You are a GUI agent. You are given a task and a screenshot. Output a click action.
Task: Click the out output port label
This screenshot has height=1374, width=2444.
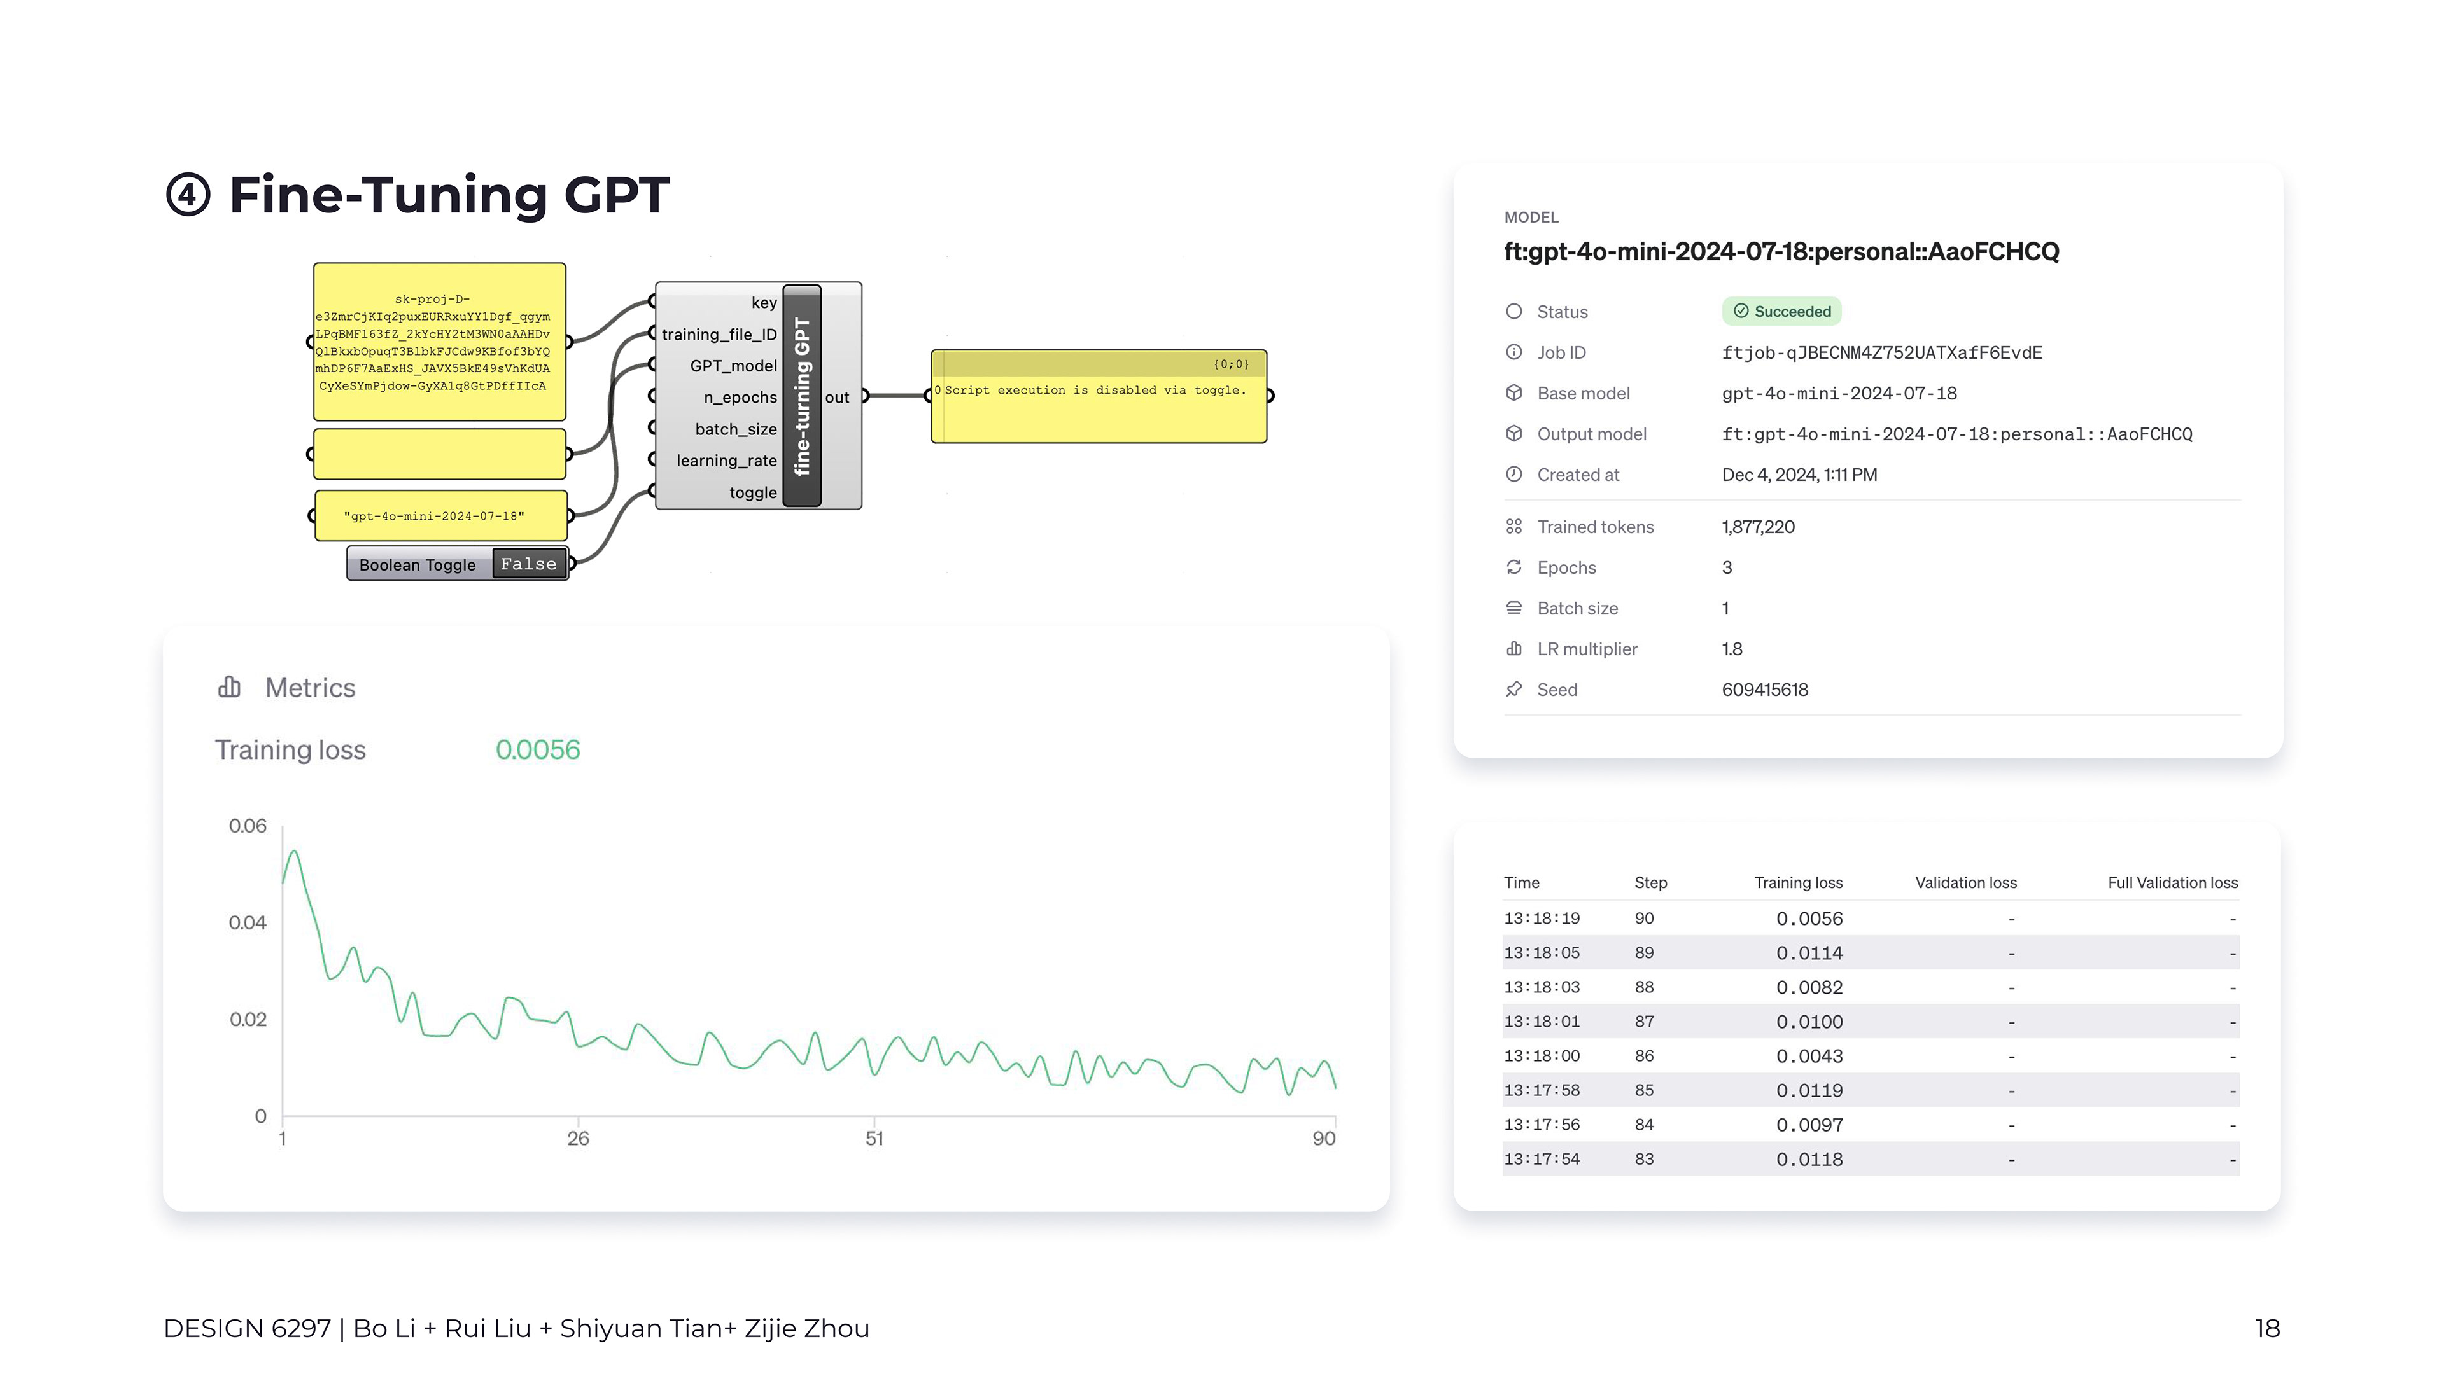837,398
